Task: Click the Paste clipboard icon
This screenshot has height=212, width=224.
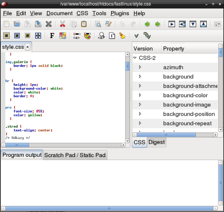Action: tap(84, 24)
